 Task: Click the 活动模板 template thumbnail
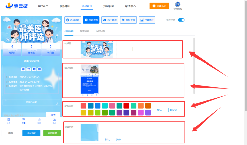(x=90, y=80)
